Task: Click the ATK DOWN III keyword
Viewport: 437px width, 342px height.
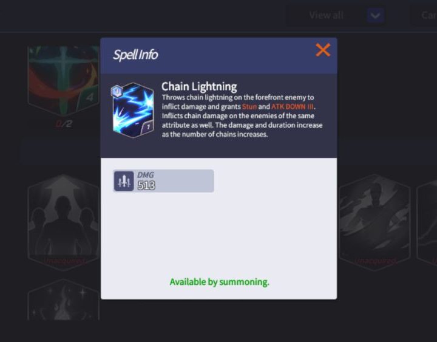Action: [x=293, y=107]
